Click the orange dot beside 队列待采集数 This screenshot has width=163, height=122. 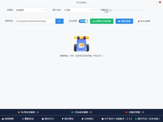[x=19, y=112]
